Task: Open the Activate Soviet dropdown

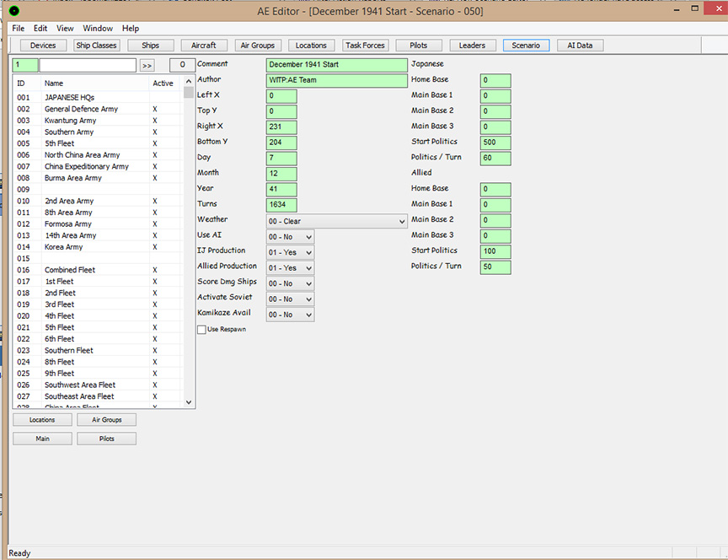Action: (x=290, y=299)
